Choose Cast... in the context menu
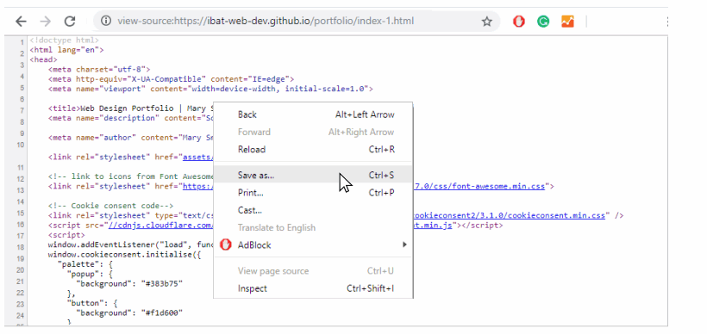The width and height of the screenshot is (707, 334). pyautogui.click(x=313, y=210)
